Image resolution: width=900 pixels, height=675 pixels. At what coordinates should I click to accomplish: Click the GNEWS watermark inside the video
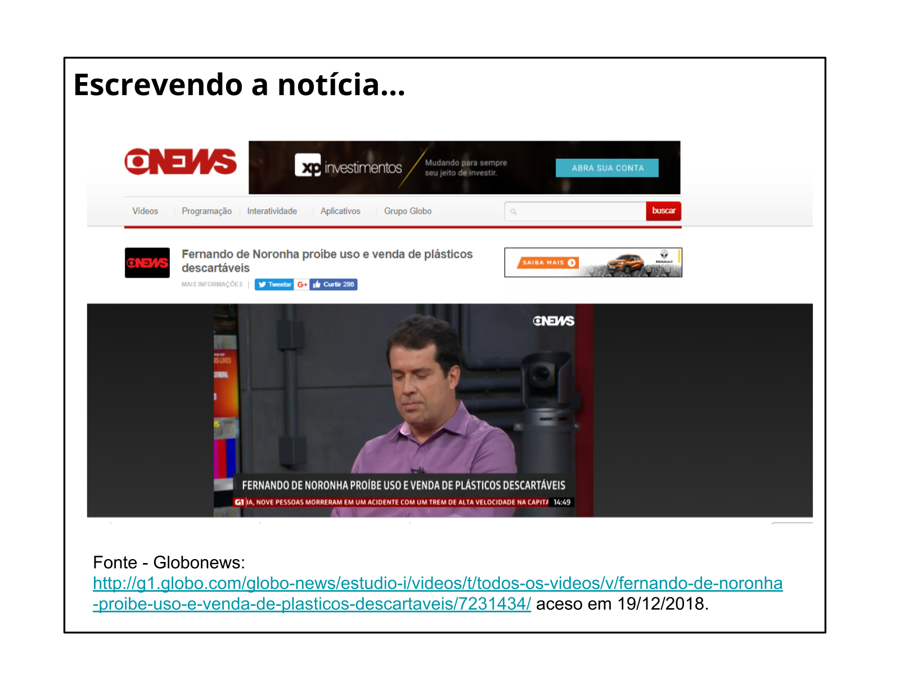click(x=553, y=322)
